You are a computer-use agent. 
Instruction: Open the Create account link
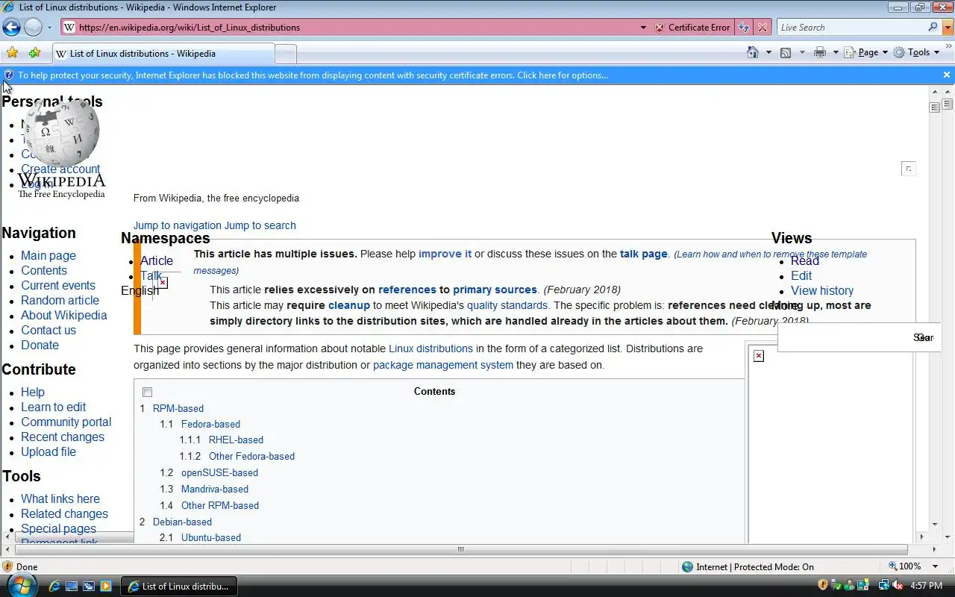pyautogui.click(x=60, y=169)
